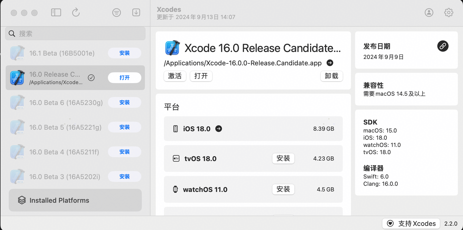463x230 pixels.
Task: Click the 16.0 Beta 5 Xcode icon
Action: [x=17, y=127]
